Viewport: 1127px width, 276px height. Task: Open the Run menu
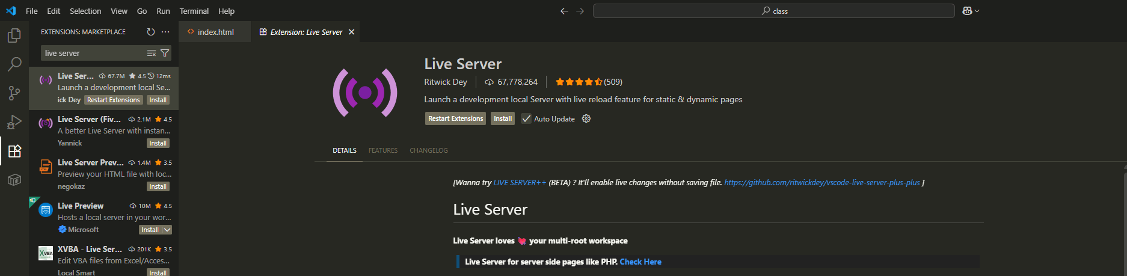163,11
